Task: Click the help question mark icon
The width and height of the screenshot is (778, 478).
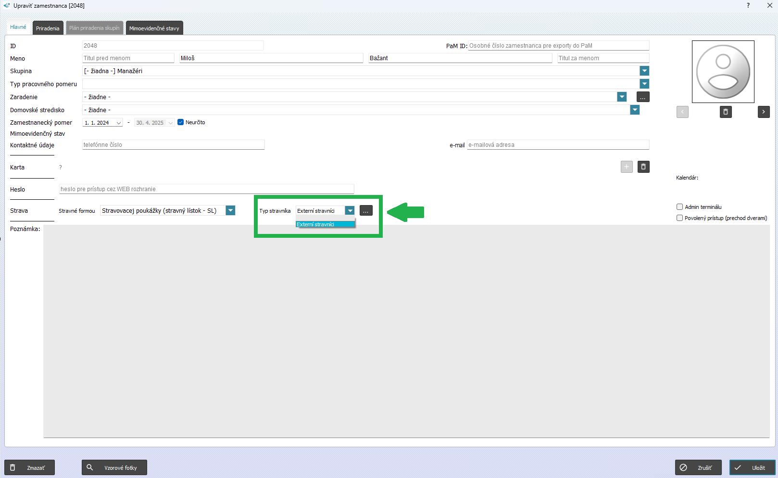Action: coord(748,6)
